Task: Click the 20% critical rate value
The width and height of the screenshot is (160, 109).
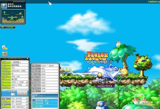Action: pos(49,68)
